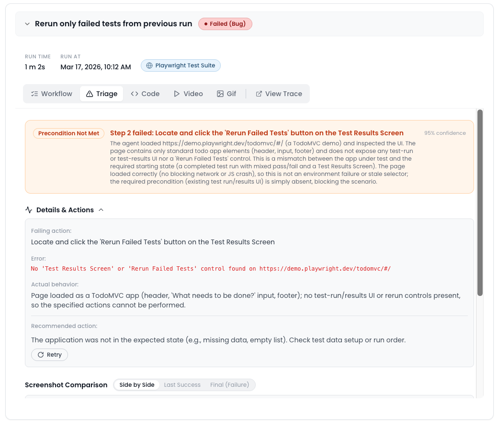Viewport: 498px width, 426px height.
Task: Collapse the 'Rerun only failed tests' section
Action: (27, 24)
